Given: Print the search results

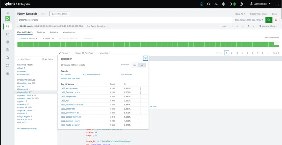Looking at the screenshot, I should pyautogui.click(x=248, y=26).
